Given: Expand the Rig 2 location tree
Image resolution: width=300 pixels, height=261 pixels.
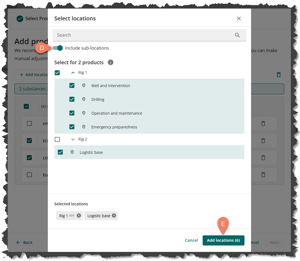Looking at the screenshot, I should coord(73,139).
